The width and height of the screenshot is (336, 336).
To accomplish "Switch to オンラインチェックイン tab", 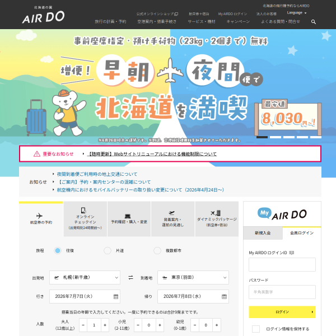I will 85,219.
